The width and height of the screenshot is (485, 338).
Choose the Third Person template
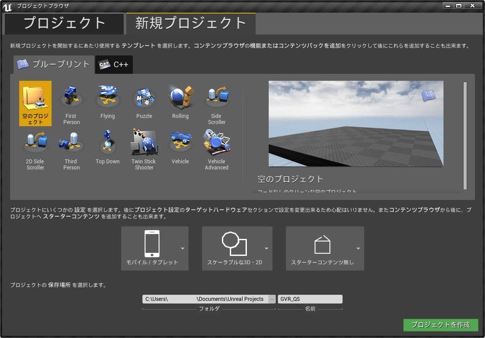72,149
